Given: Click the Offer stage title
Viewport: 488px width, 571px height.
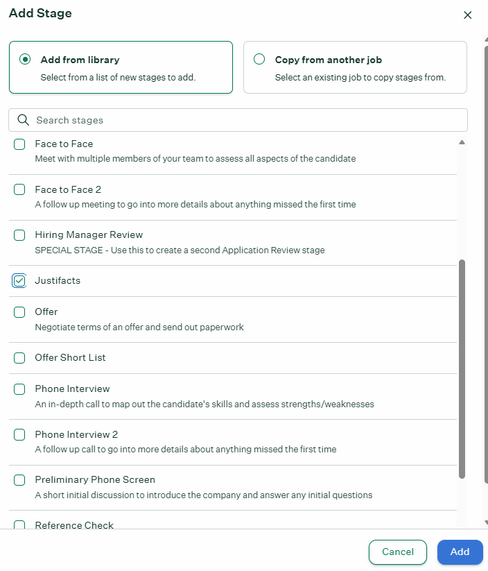Looking at the screenshot, I should tap(46, 312).
